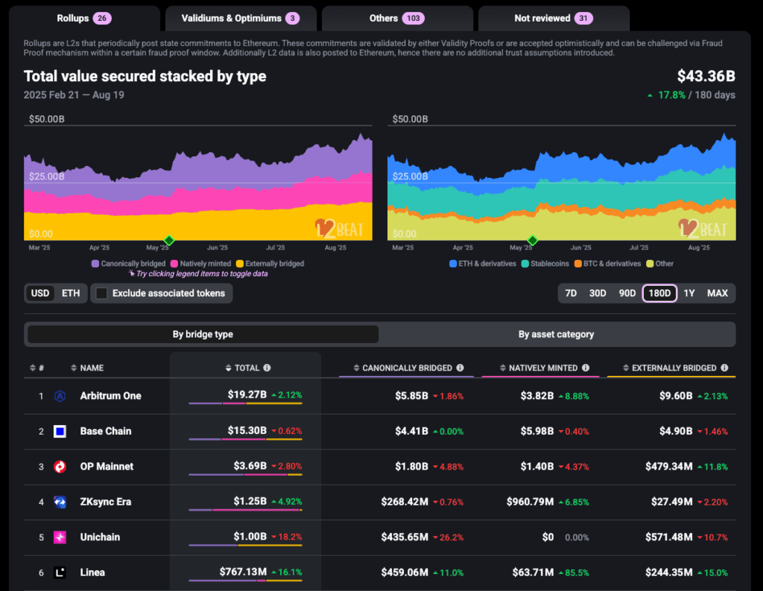Toggle Externally bridged legend swatch

[x=239, y=263]
